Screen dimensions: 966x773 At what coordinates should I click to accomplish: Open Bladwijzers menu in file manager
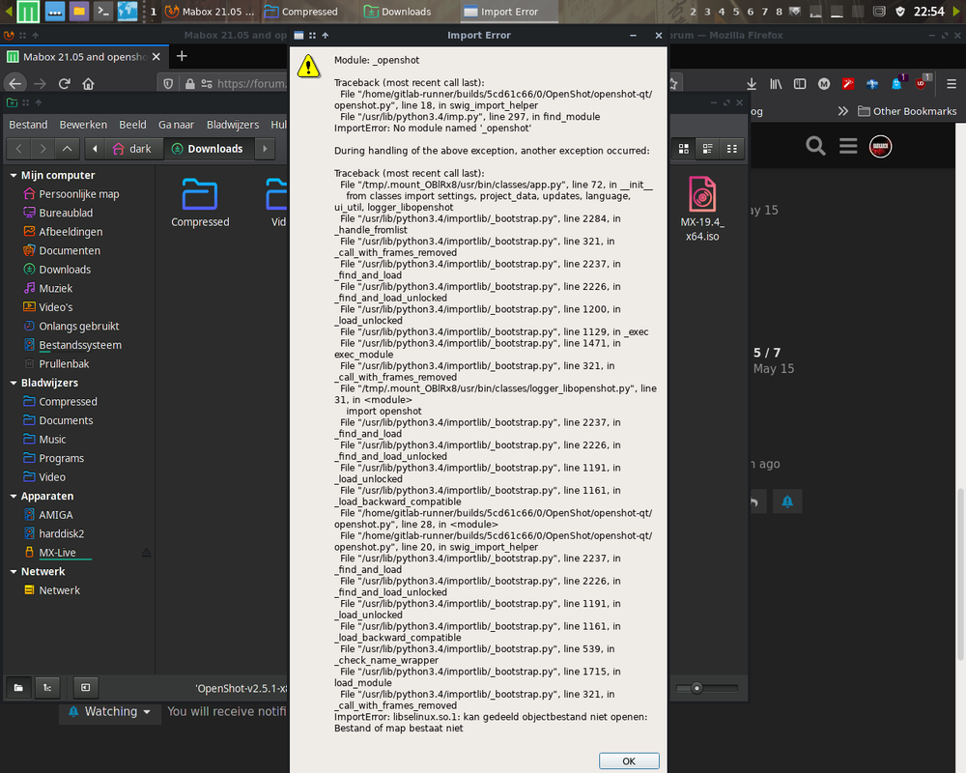tap(233, 125)
